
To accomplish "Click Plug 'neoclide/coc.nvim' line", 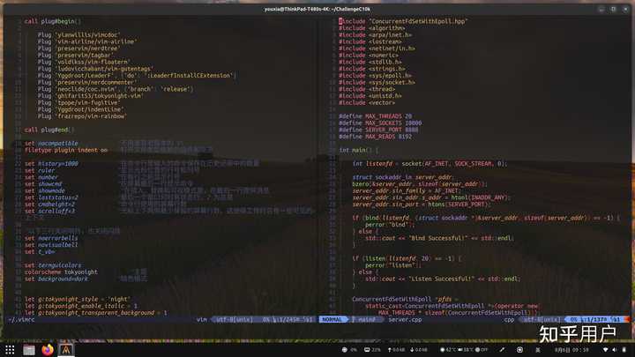I will click(x=116, y=89).
